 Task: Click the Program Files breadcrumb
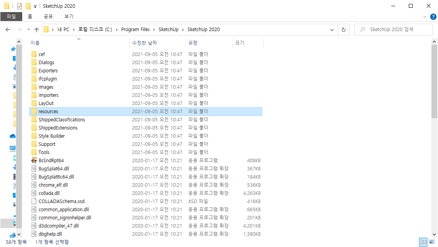click(135, 30)
